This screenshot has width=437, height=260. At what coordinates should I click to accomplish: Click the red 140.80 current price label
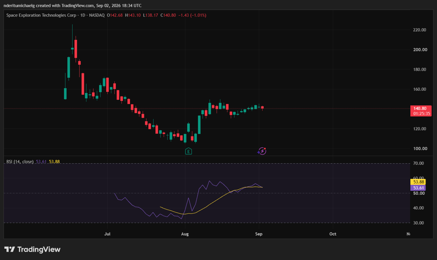(420, 111)
